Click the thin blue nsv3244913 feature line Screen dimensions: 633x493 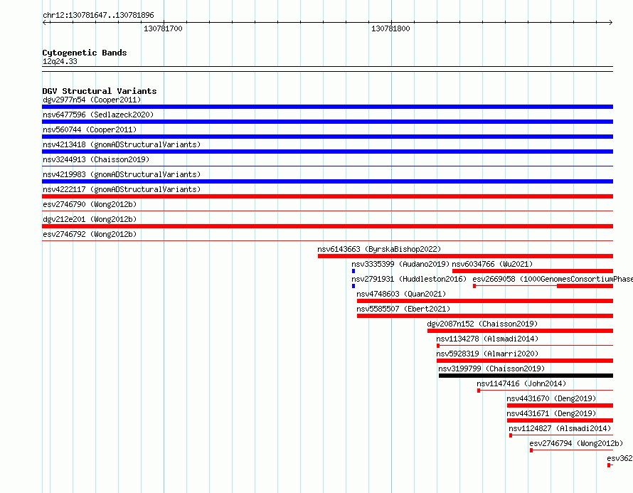click(x=327, y=166)
